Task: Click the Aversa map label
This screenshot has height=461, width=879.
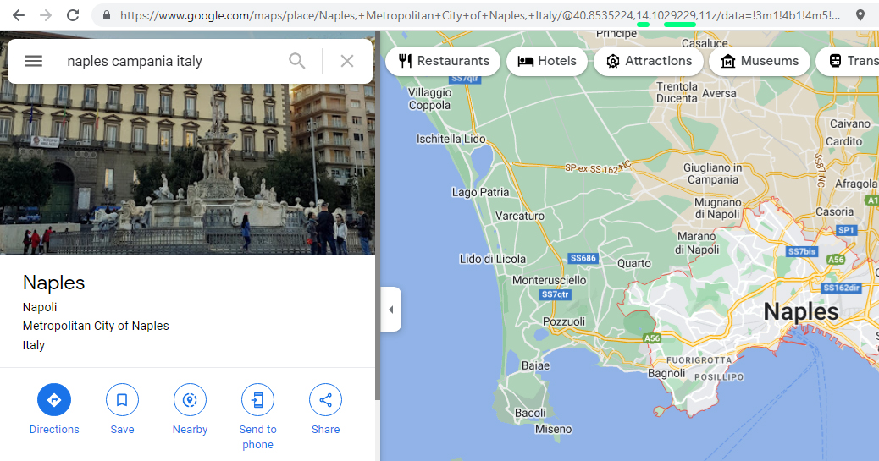Action: point(719,93)
